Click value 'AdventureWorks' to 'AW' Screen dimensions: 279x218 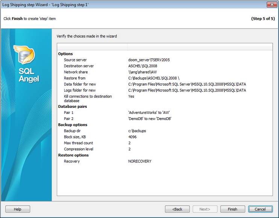(149, 112)
